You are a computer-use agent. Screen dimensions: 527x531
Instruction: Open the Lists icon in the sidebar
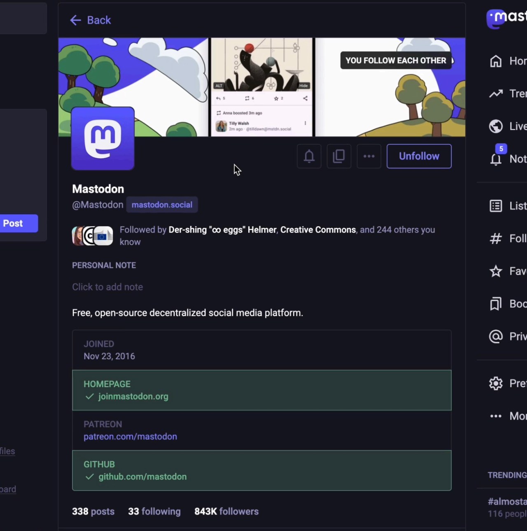coord(496,206)
